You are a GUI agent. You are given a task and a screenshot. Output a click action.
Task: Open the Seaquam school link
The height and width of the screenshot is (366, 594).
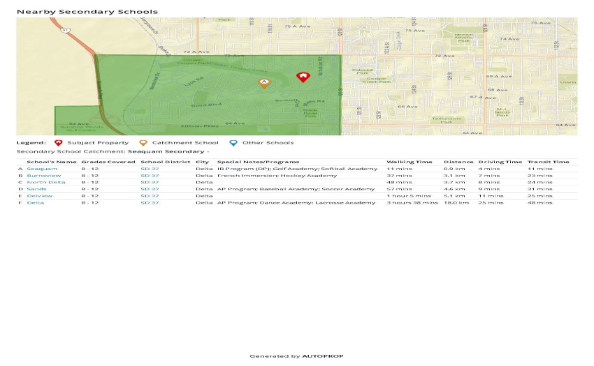coord(42,169)
